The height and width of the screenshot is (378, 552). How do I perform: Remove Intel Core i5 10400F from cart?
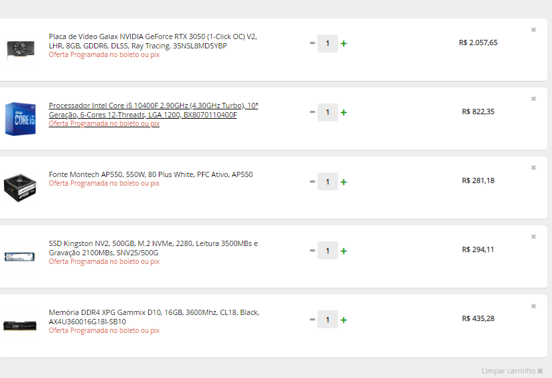click(533, 99)
